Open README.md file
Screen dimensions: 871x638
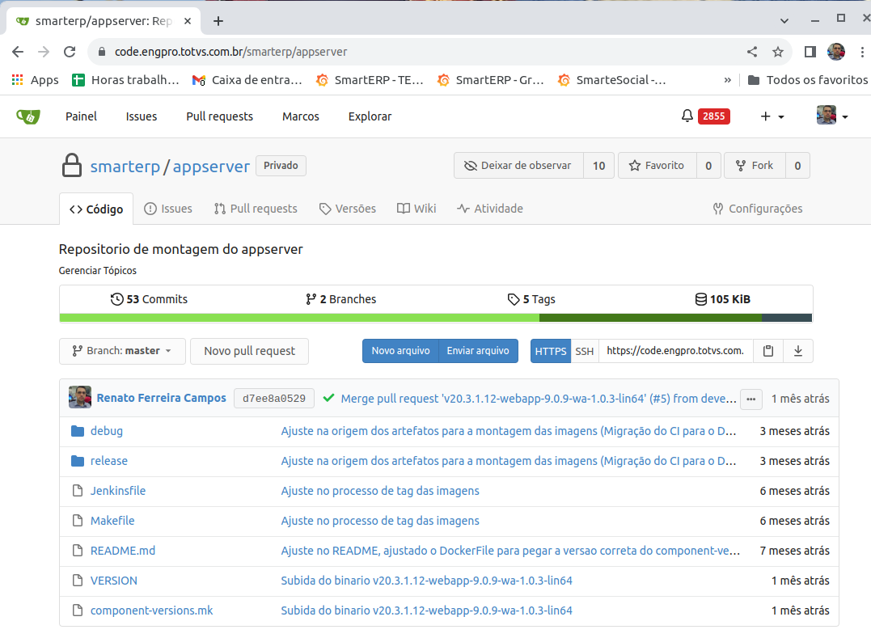123,551
